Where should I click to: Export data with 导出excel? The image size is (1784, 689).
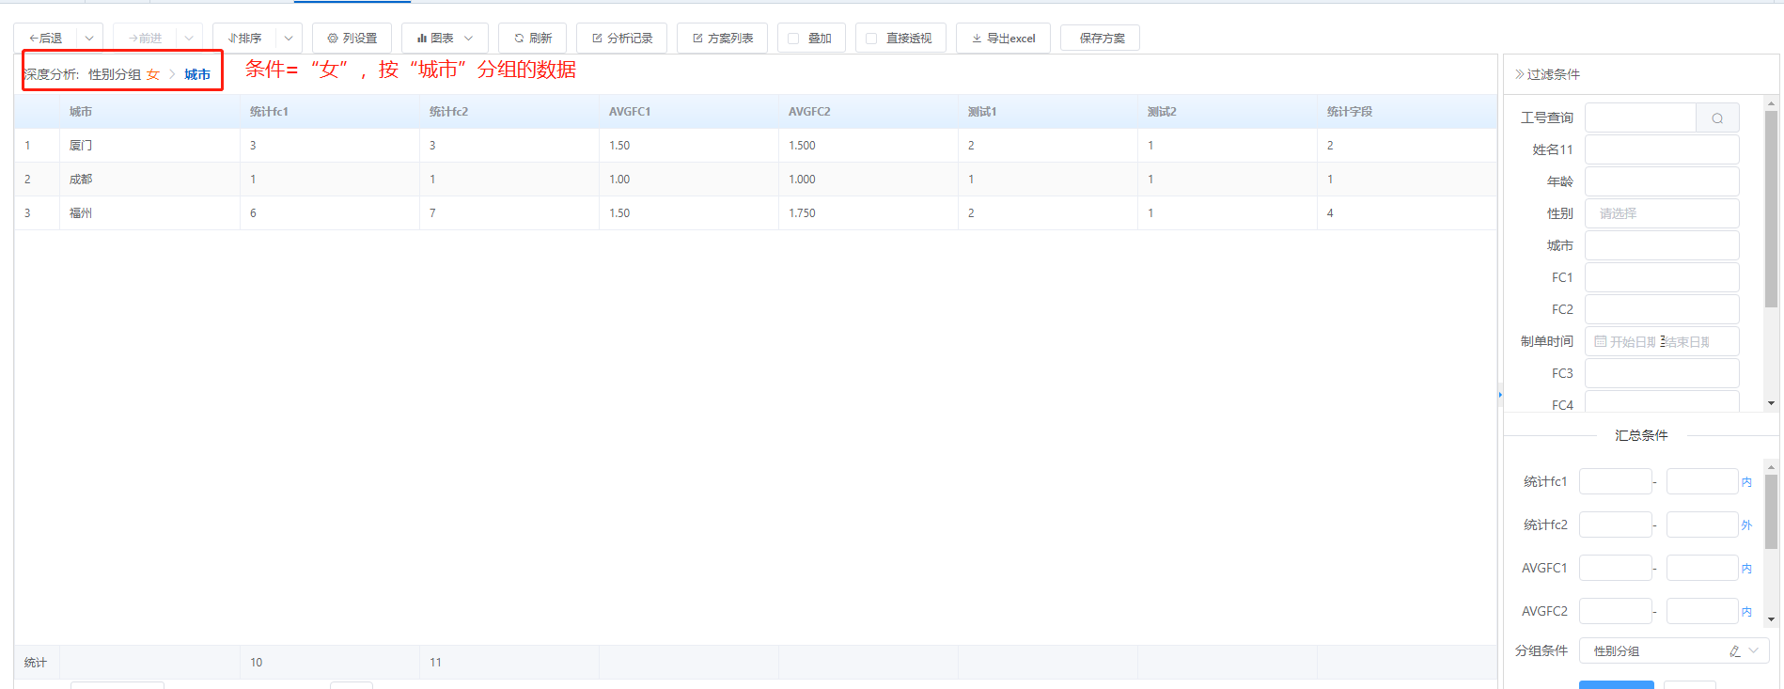tap(1003, 39)
